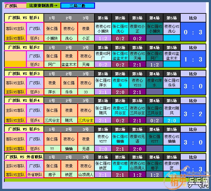Image resolution: width=211 pixels, height=191 pixels.
Task: Click the 随风 roster cell under 狂乒4
Action: (x=69, y=120)
